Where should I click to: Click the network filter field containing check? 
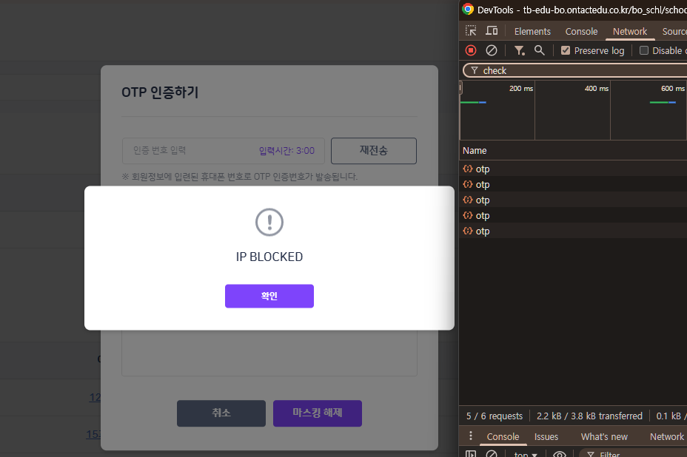577,70
